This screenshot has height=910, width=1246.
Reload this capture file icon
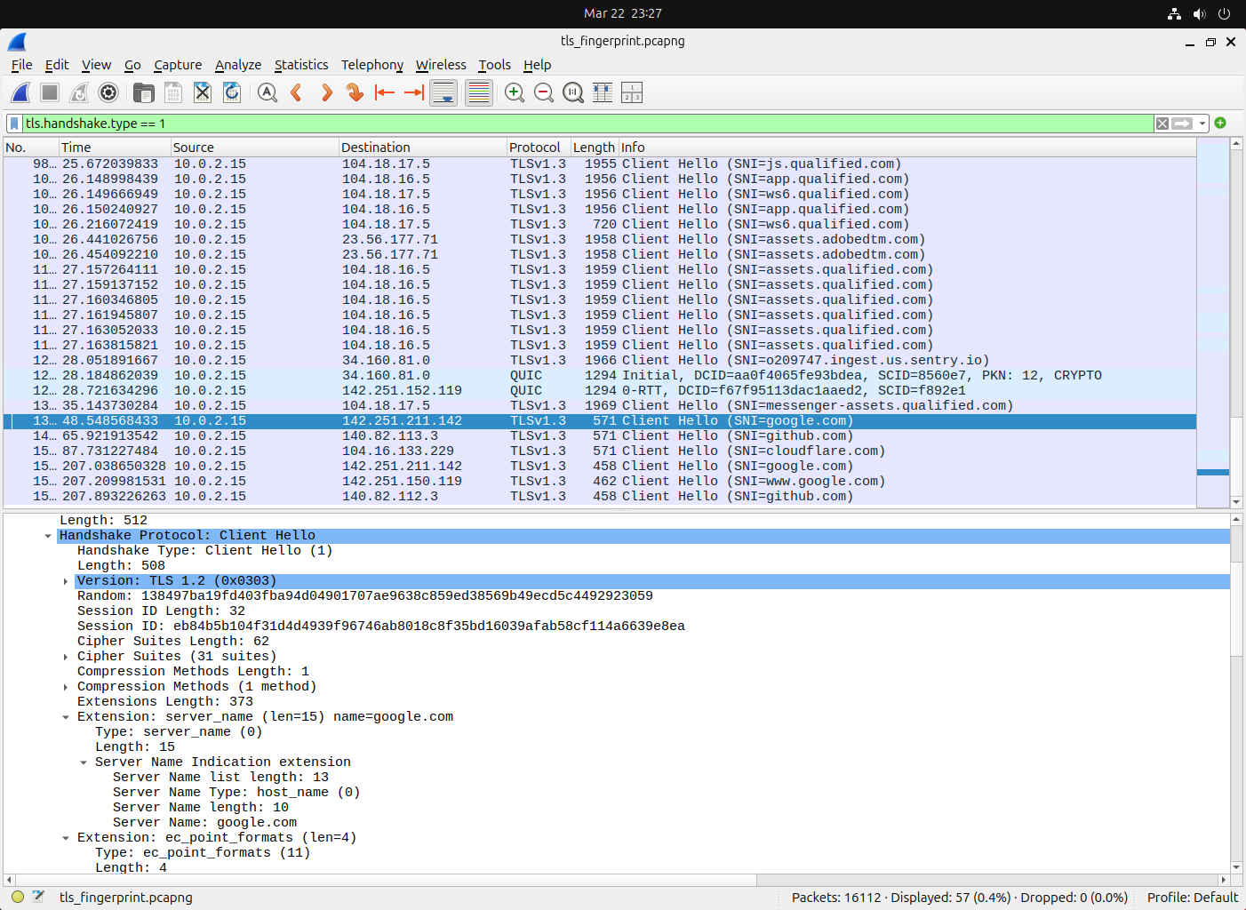pos(232,92)
